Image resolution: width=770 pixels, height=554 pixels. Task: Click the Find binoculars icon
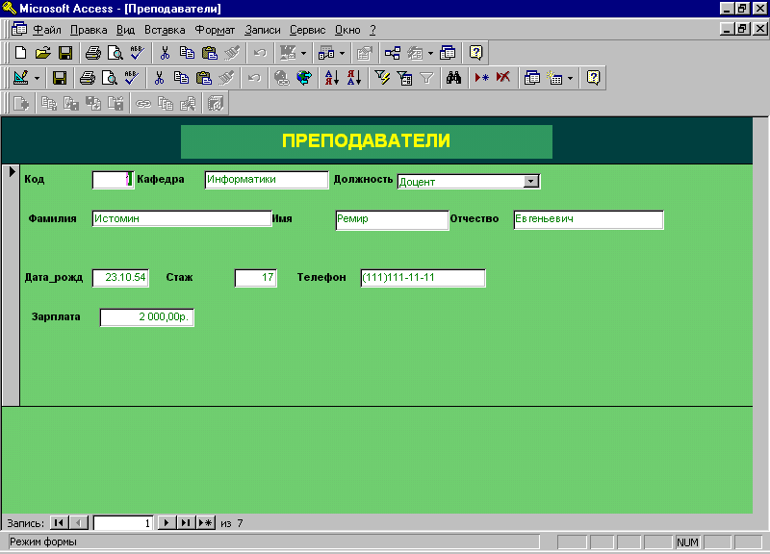click(453, 78)
